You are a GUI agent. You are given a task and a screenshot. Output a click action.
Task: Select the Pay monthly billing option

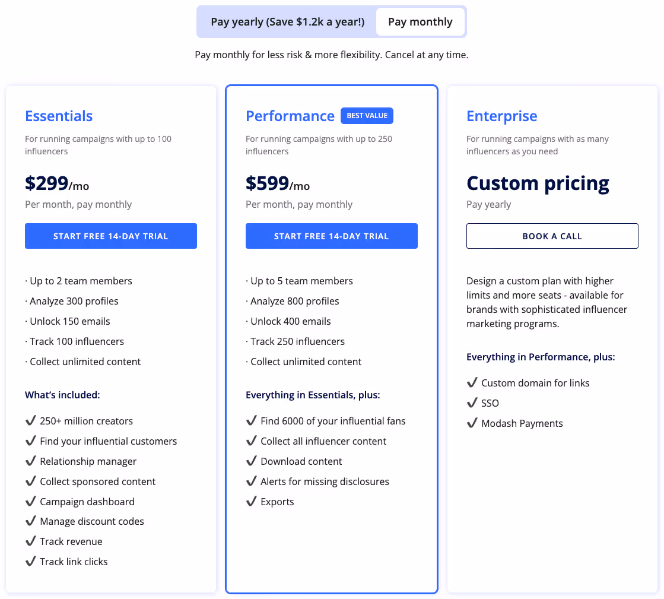[420, 22]
